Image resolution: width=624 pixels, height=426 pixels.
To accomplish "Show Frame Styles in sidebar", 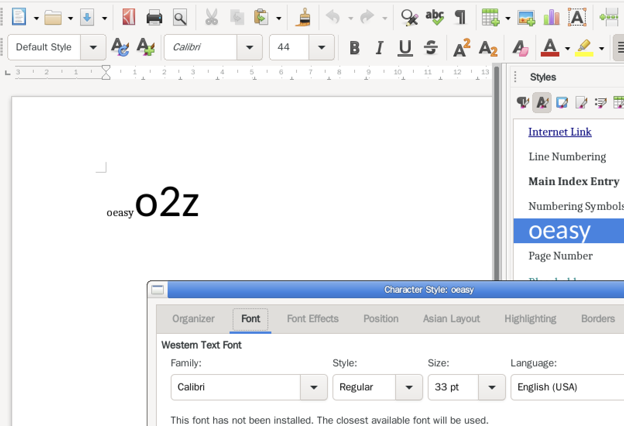I will 562,103.
